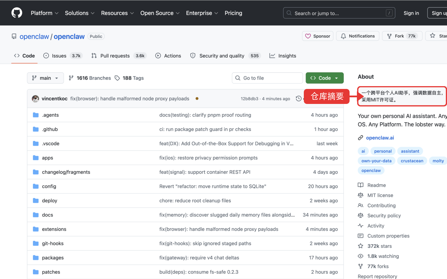The image size is (447, 279).
Task: Open the main branch selector dropdown
Action: (45, 78)
